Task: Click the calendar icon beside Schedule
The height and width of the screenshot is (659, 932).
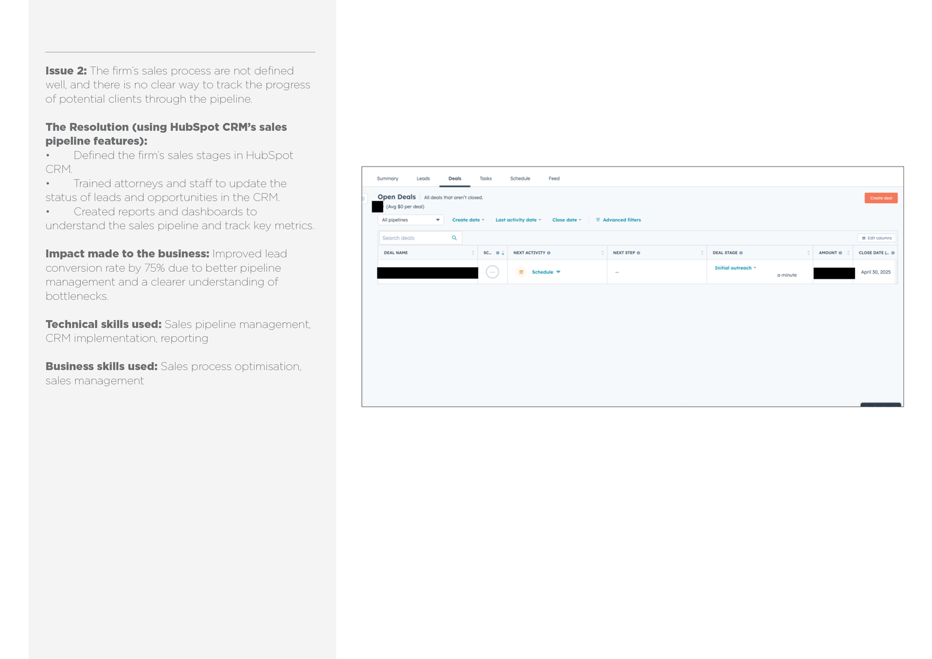Action: pyautogui.click(x=521, y=272)
